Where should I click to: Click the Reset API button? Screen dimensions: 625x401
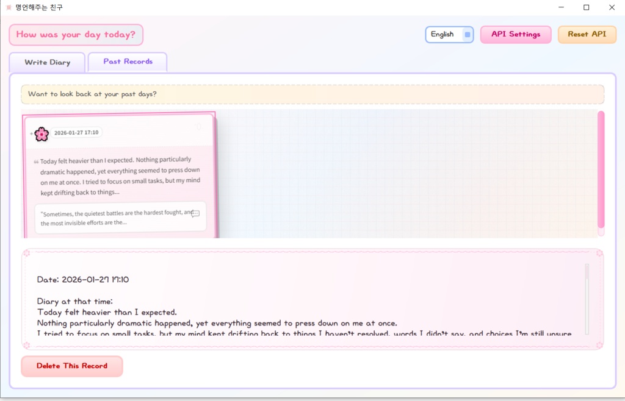coord(587,35)
